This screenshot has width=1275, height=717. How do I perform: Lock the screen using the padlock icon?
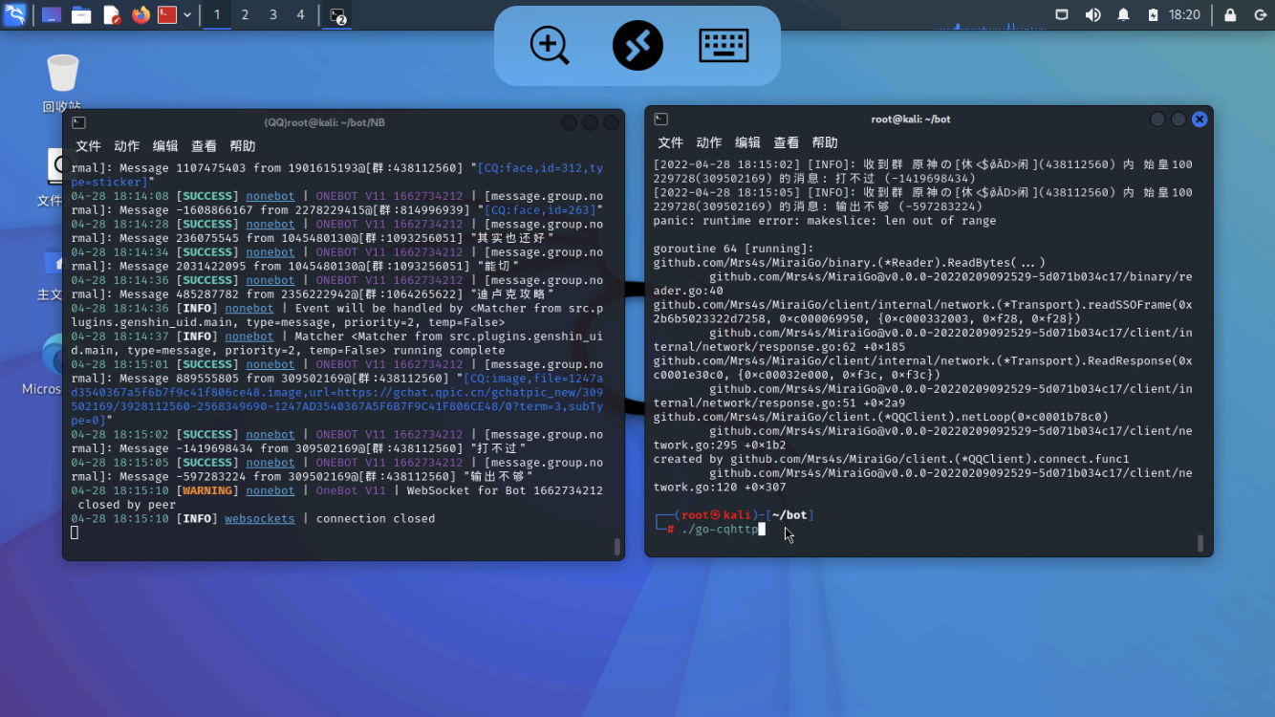1230,15
